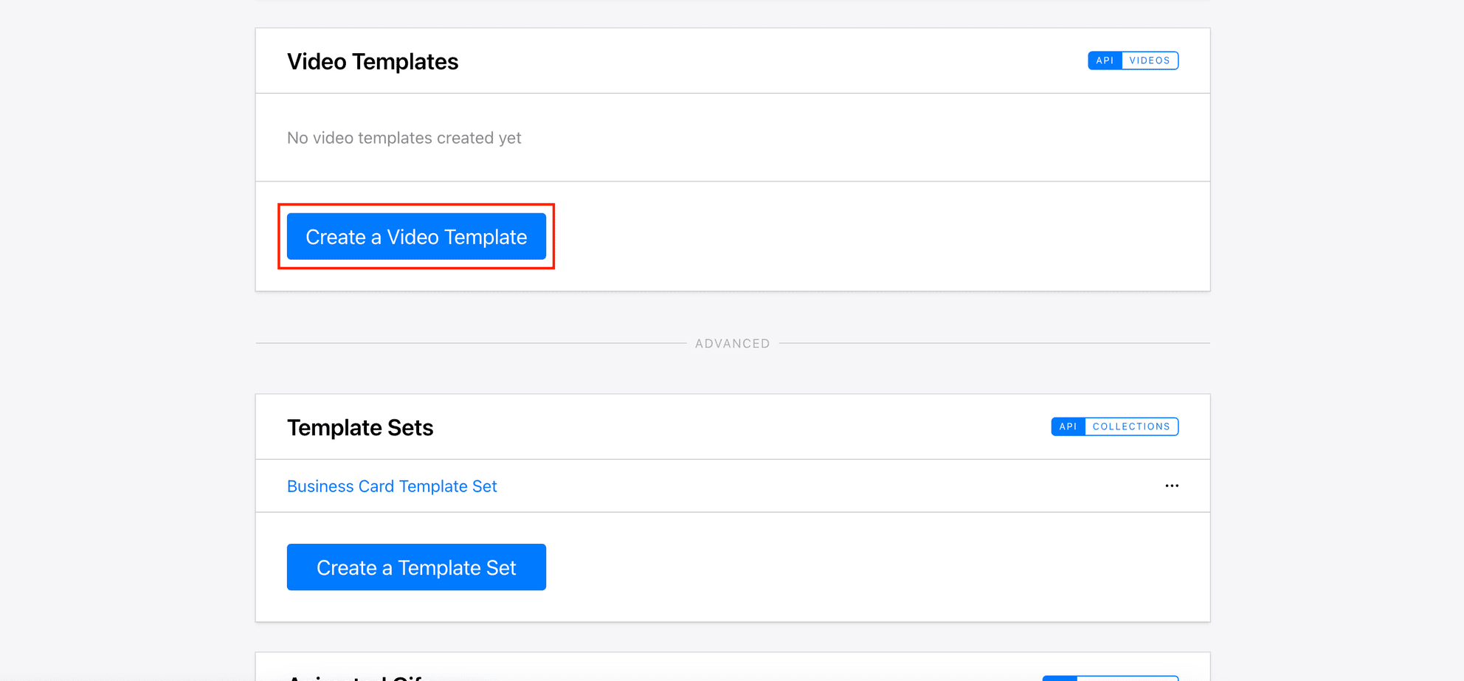Select the Video Templates section header
This screenshot has height=681, width=1464.
pos(373,61)
